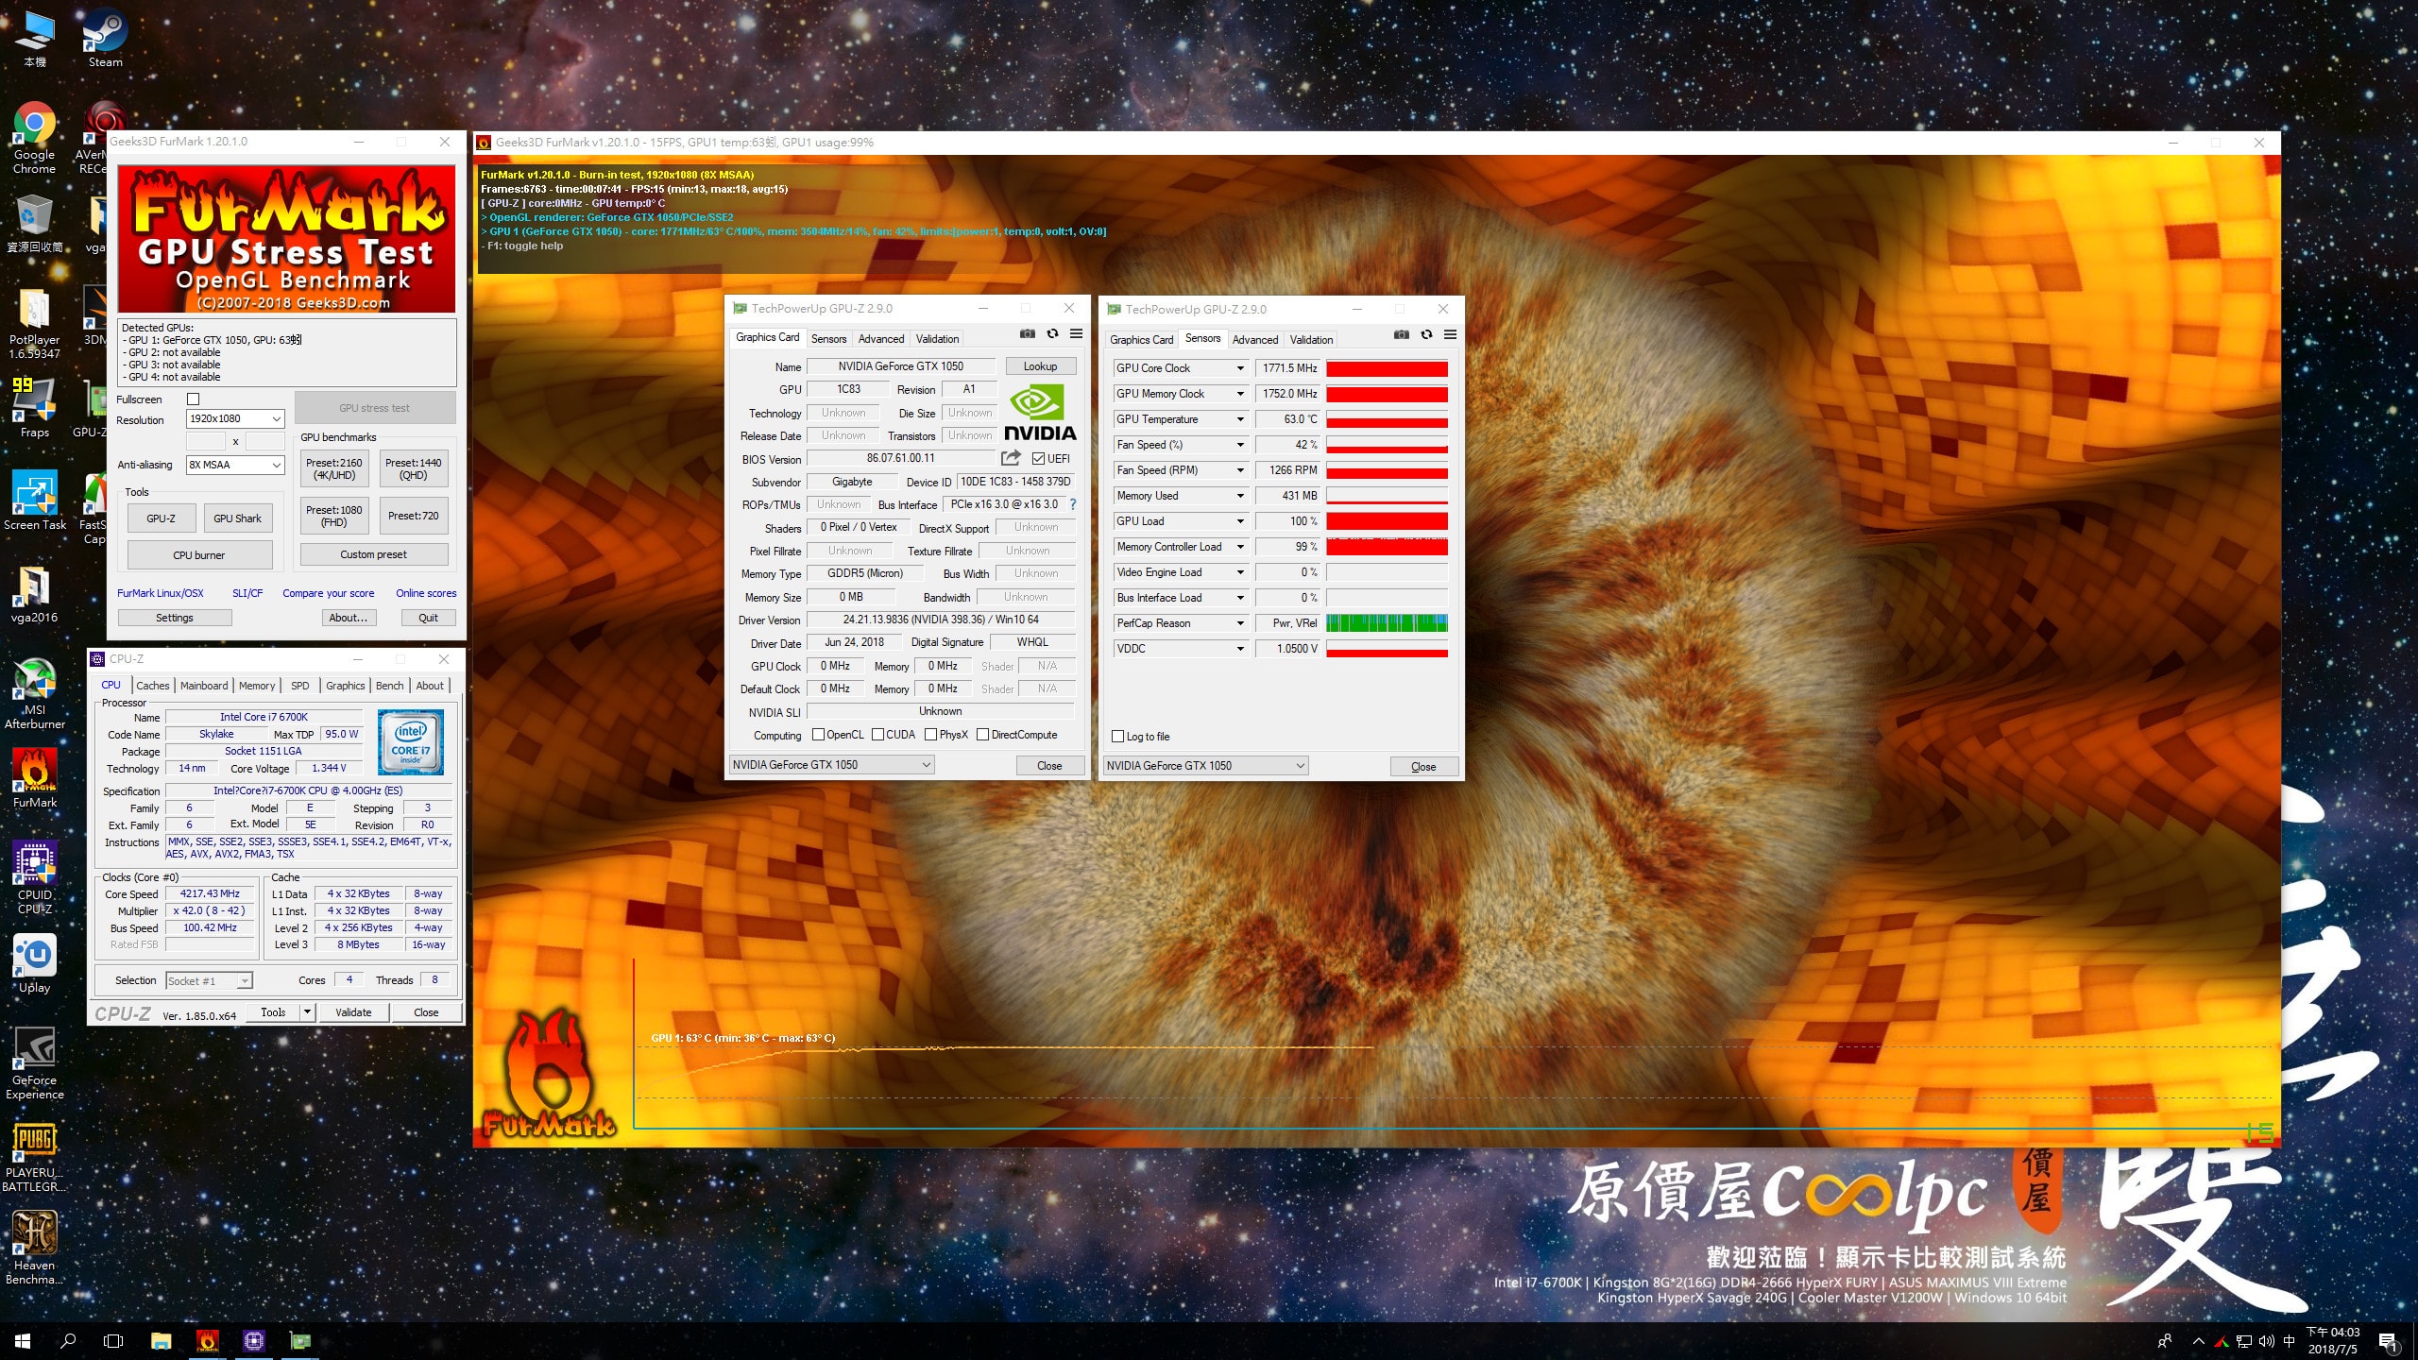This screenshot has height=1360, width=2418.
Task: Enable Log to file in GPU-Z Sensors
Action: 1118,737
